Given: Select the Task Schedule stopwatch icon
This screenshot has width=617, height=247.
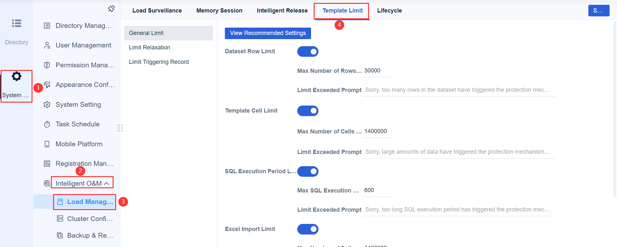Looking at the screenshot, I should pos(47,124).
